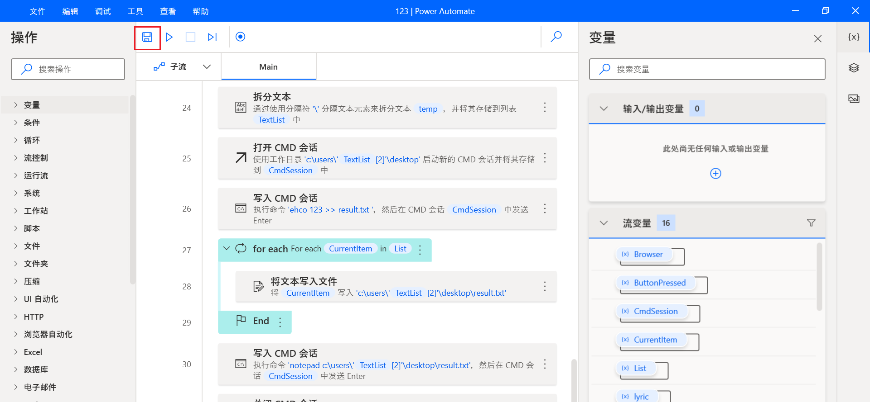
Task: Expand the Excel action group
Action: click(16, 352)
